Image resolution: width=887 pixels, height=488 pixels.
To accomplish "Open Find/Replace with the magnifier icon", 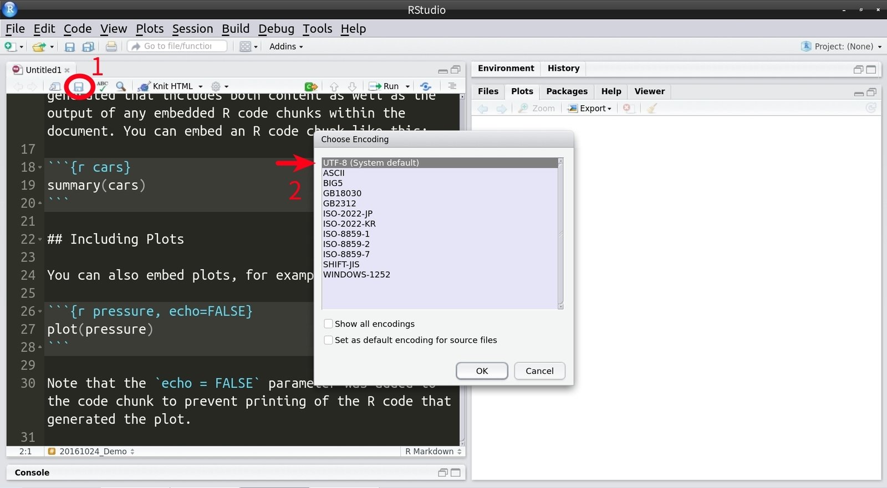I will pyautogui.click(x=121, y=86).
